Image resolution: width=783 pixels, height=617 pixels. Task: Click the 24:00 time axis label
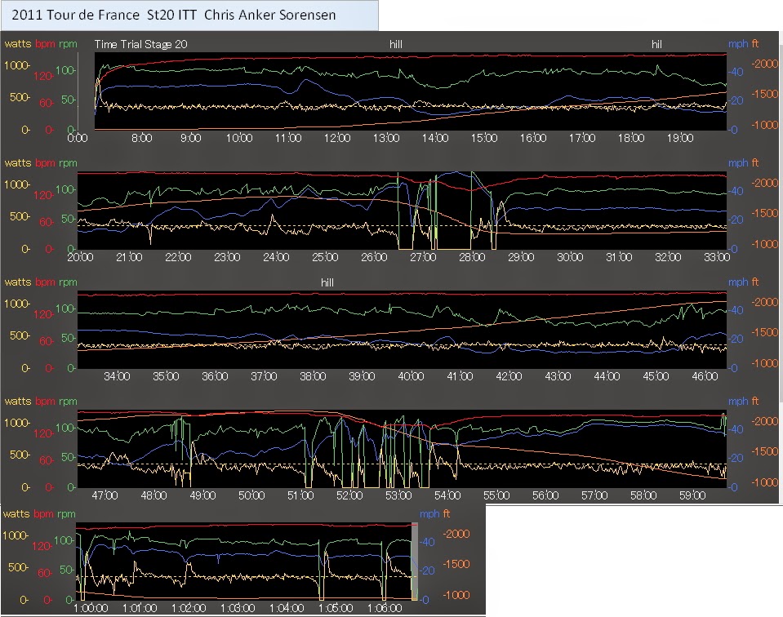(x=276, y=257)
